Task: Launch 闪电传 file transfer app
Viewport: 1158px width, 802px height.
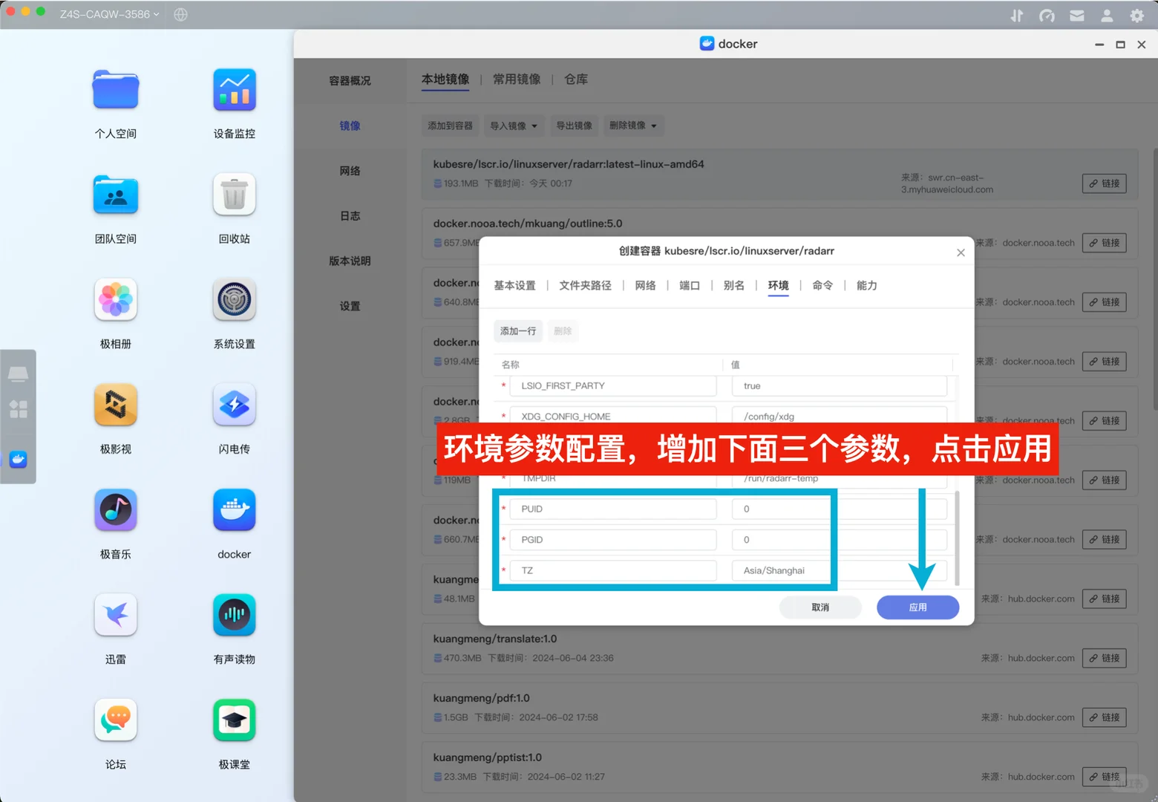Action: tap(234, 405)
